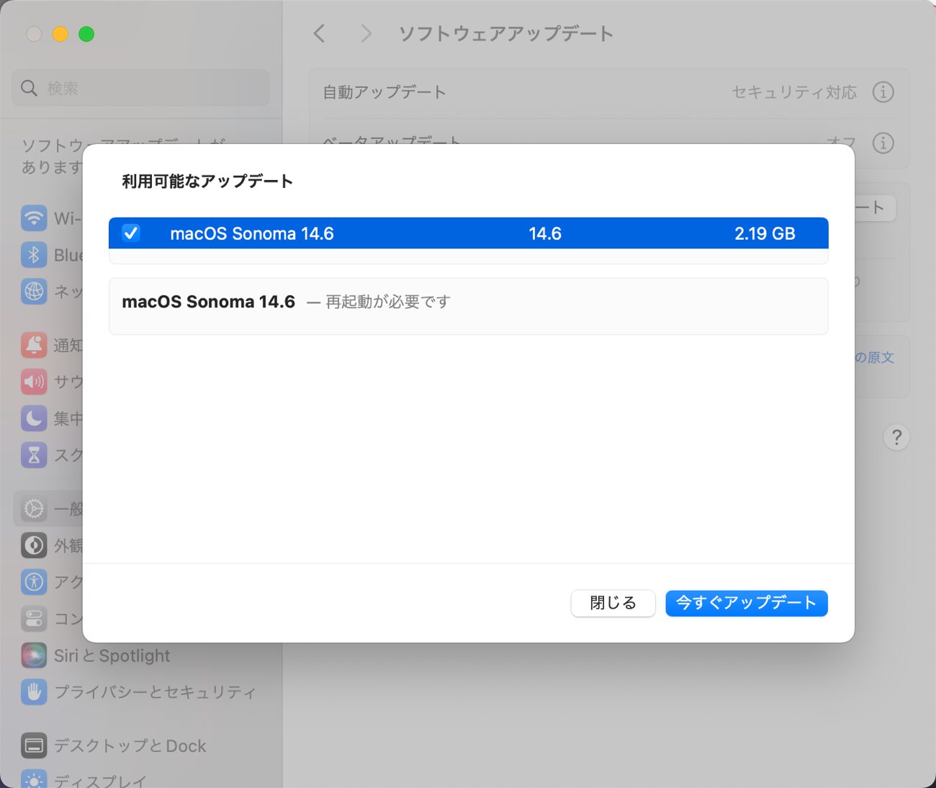The image size is (936, 788).
Task: Go forward with the right chevron
Action: pyautogui.click(x=366, y=33)
